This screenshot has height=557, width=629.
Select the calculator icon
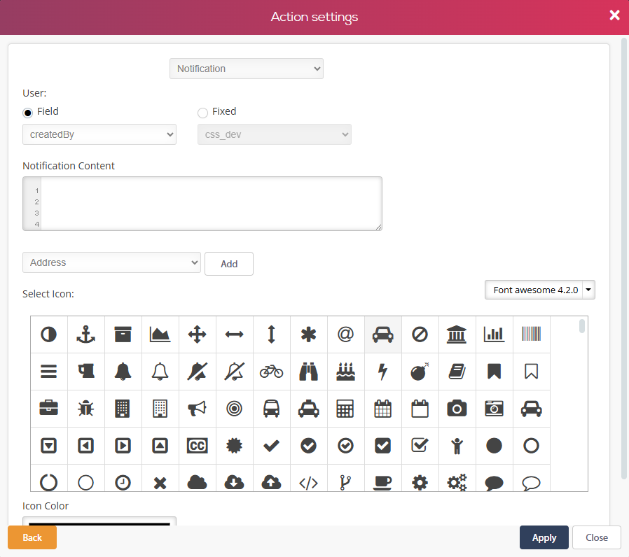[346, 409]
